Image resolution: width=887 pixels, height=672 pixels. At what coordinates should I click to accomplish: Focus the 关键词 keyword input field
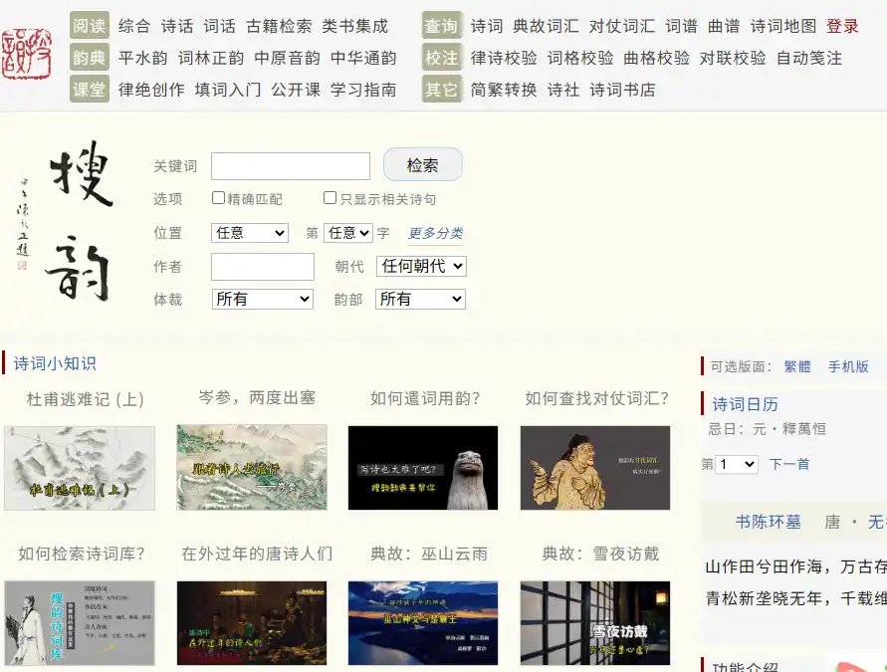pyautogui.click(x=291, y=166)
